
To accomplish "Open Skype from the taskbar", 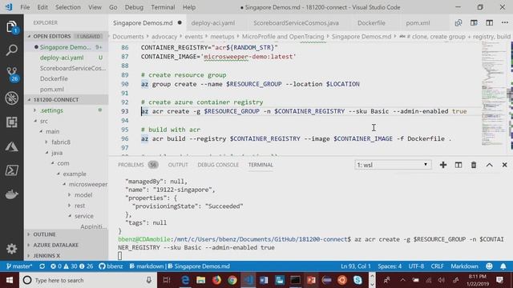I will pos(357,280).
